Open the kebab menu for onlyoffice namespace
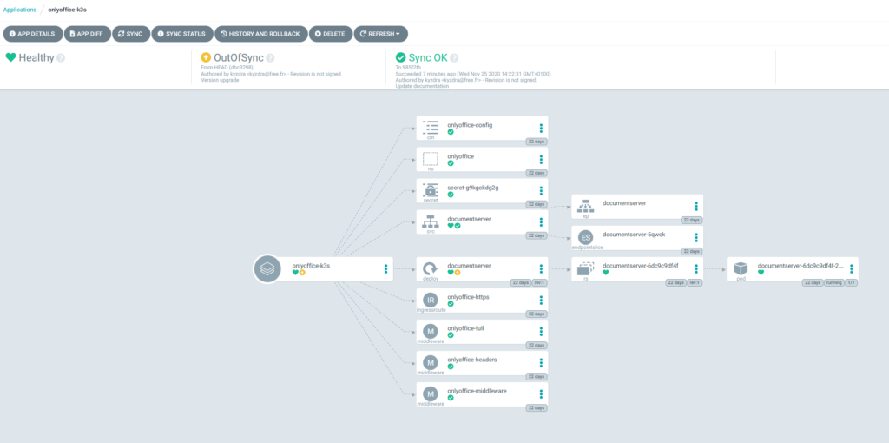The width and height of the screenshot is (889, 443). 542,159
